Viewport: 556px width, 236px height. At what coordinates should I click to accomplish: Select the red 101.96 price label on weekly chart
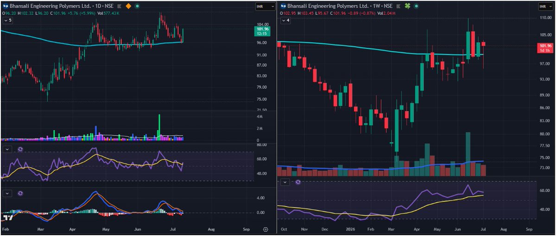545,48
